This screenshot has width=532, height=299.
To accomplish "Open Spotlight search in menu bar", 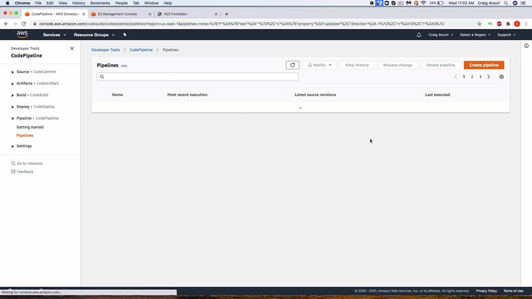I will (506, 3).
